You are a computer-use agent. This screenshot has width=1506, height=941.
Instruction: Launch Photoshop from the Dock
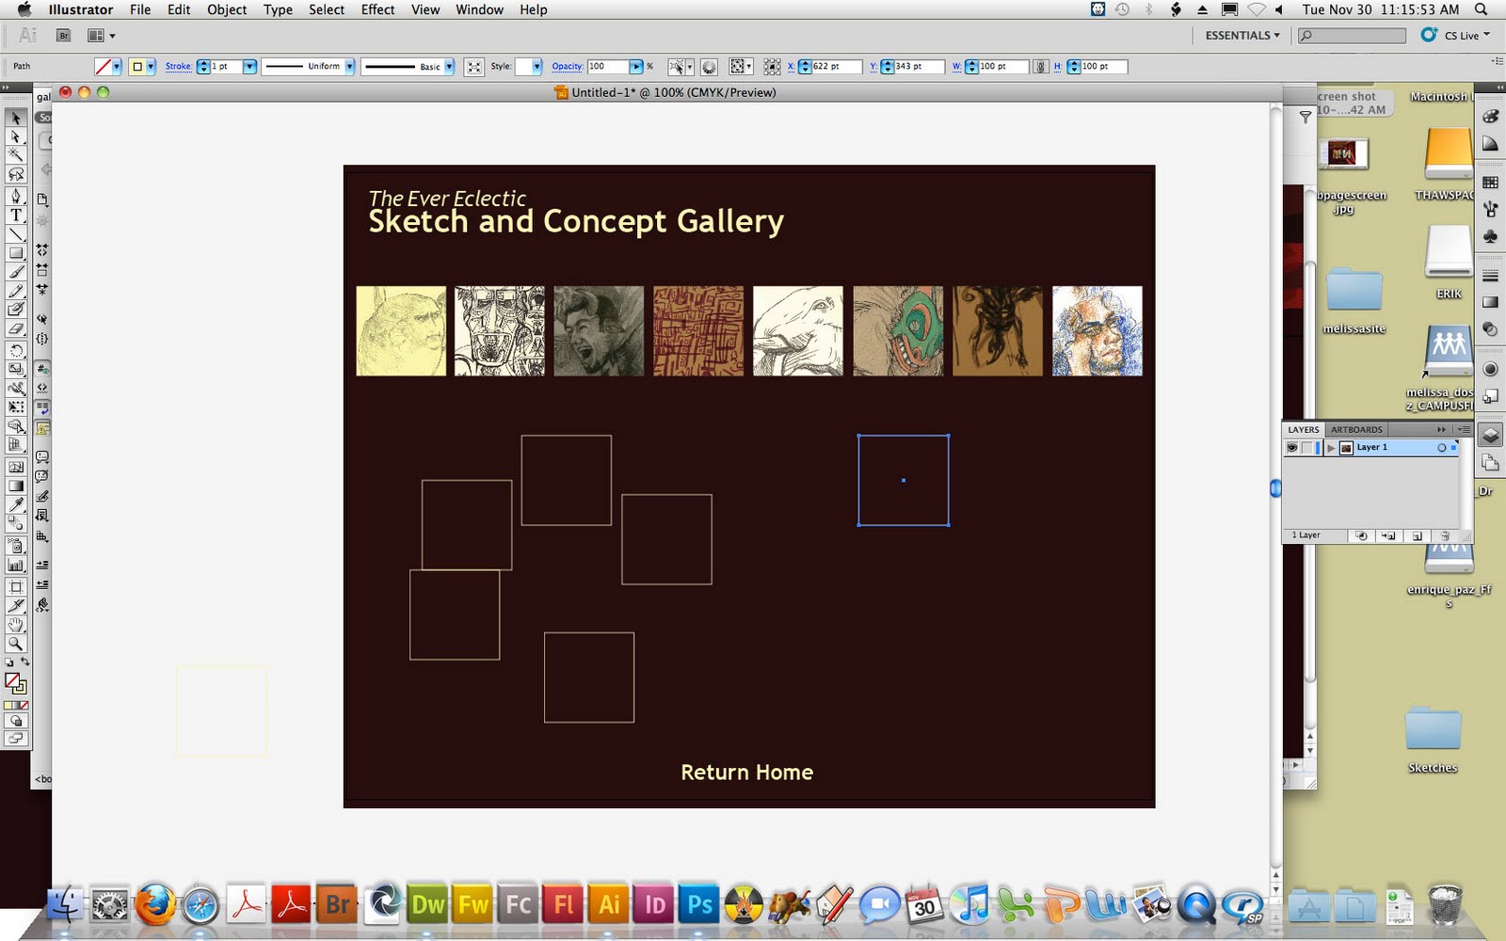point(699,905)
